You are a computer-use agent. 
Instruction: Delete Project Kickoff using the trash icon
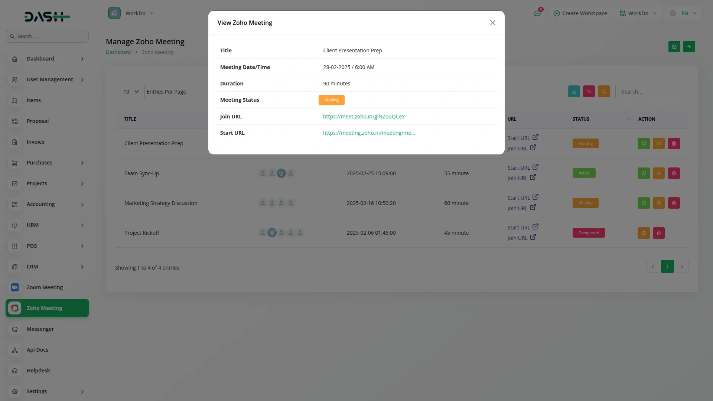tap(658, 233)
